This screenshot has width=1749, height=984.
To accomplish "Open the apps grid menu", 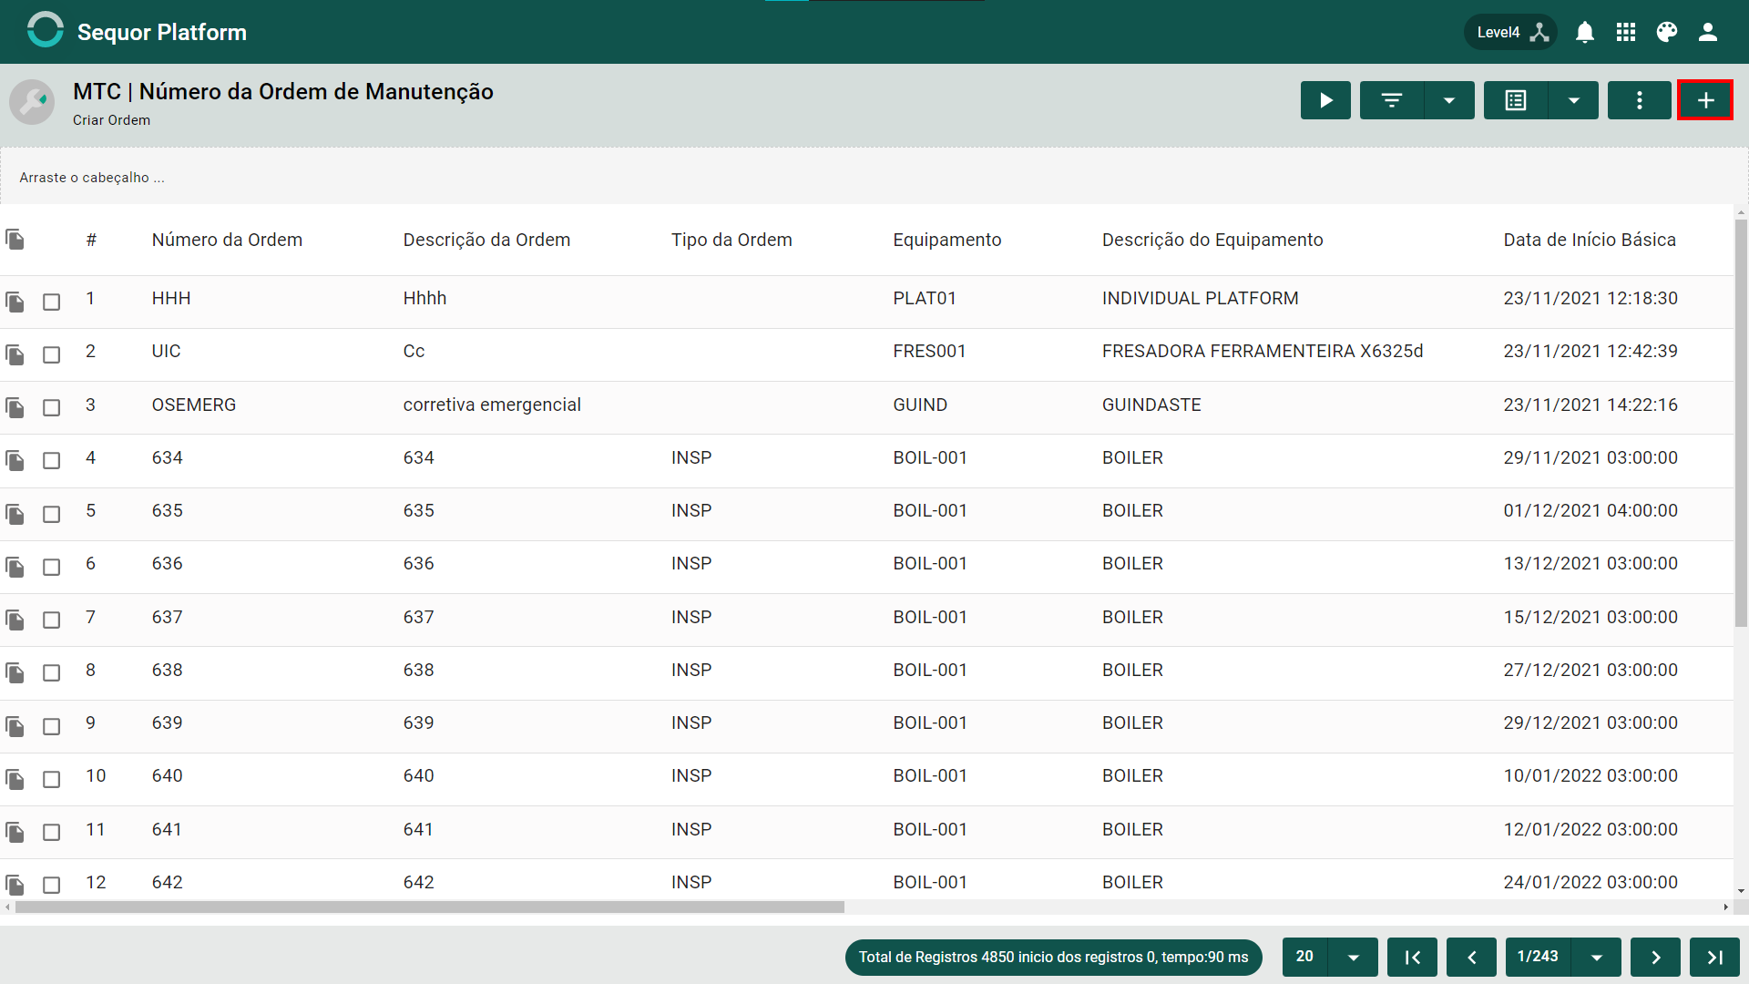I will 1626,33.
